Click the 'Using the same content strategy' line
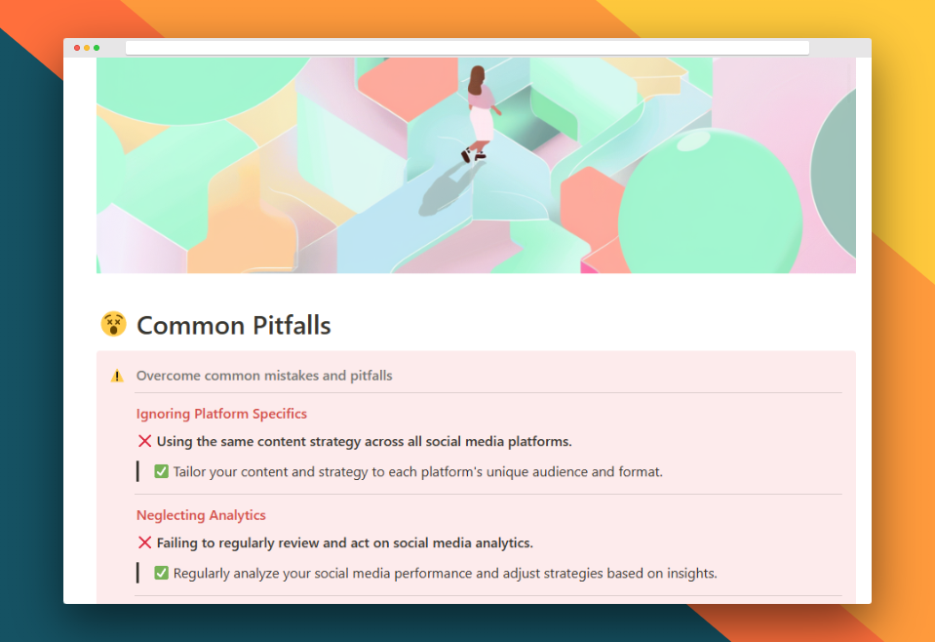 point(364,441)
